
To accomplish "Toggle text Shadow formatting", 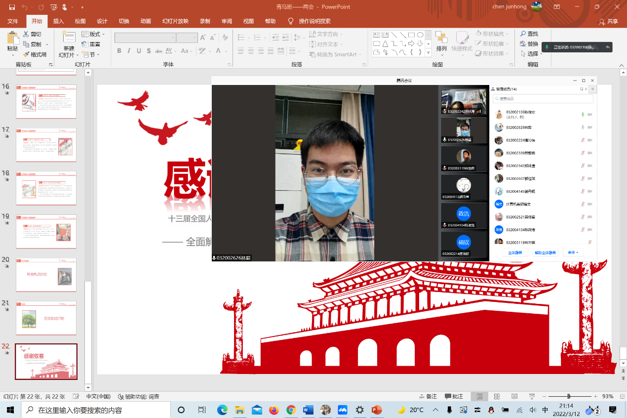I will click(x=149, y=51).
